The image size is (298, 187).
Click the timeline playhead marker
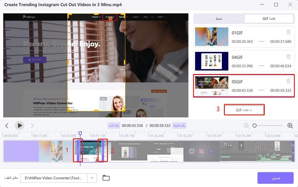(80, 133)
